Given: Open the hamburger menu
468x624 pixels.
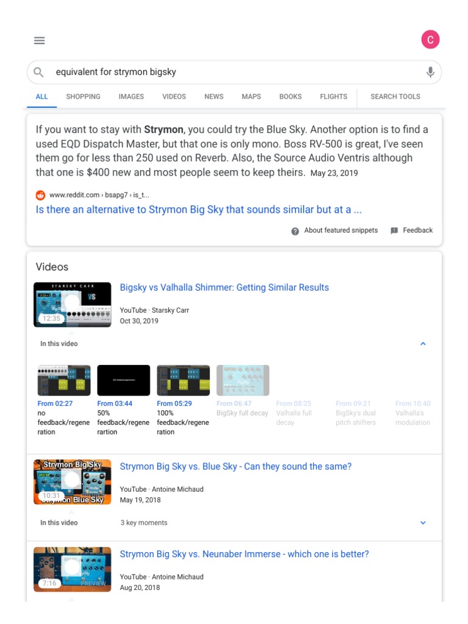Looking at the screenshot, I should point(40,40).
